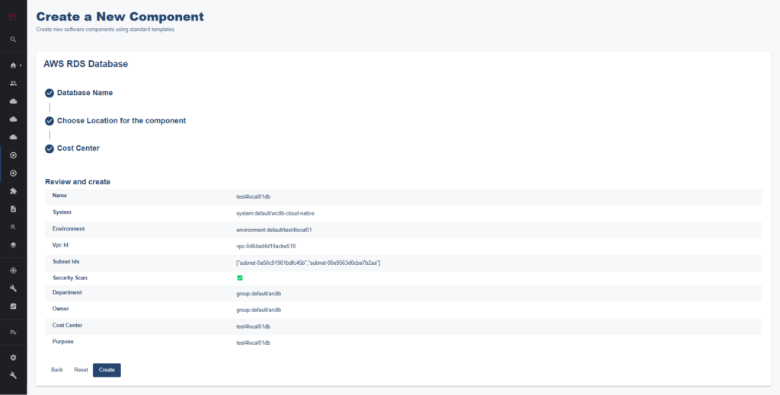This screenshot has height=395, width=780.
Task: Click the playlist add icon in sidebar
Action: point(13,332)
